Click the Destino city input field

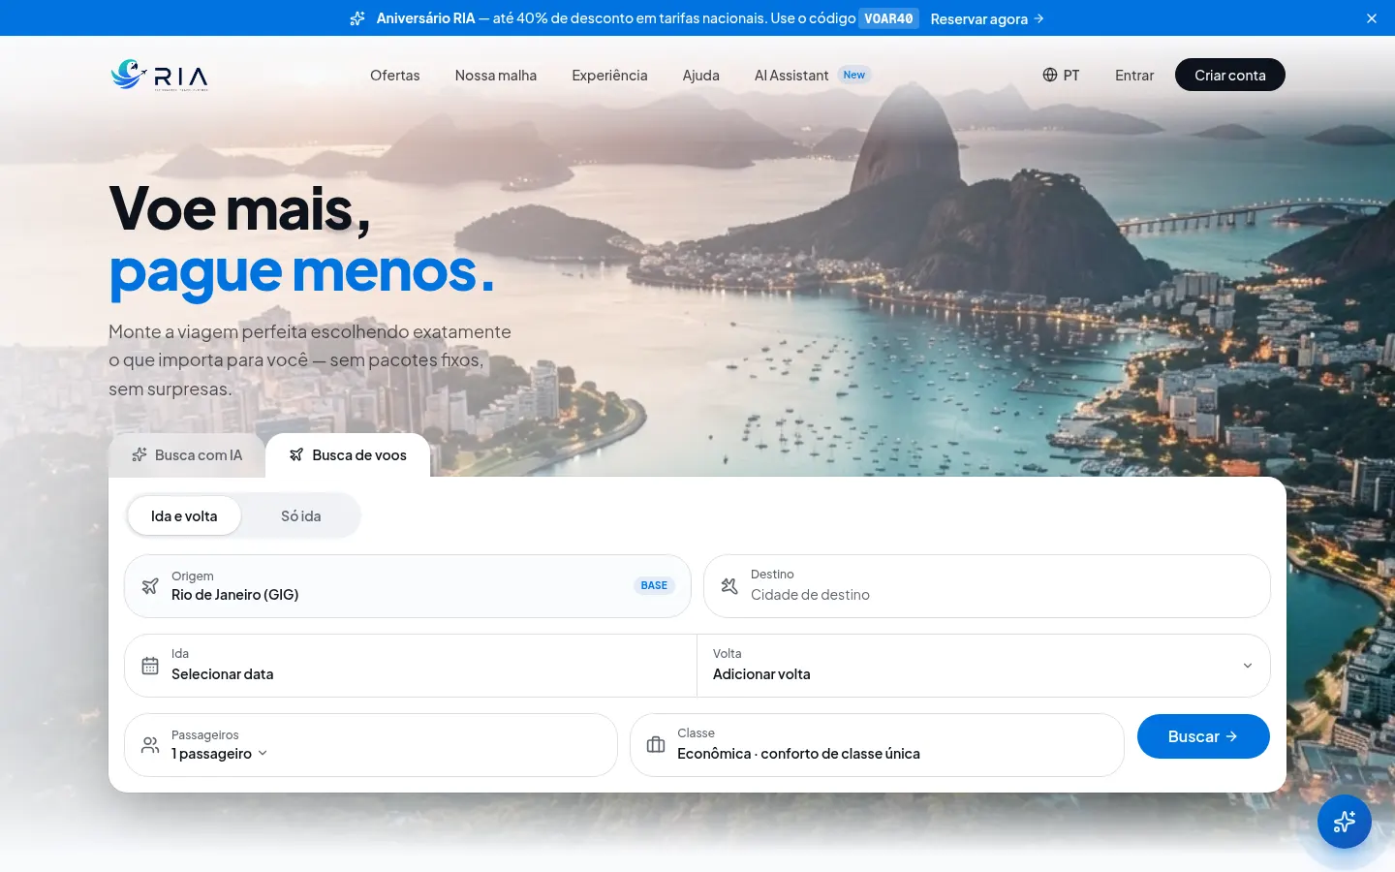[987, 586]
